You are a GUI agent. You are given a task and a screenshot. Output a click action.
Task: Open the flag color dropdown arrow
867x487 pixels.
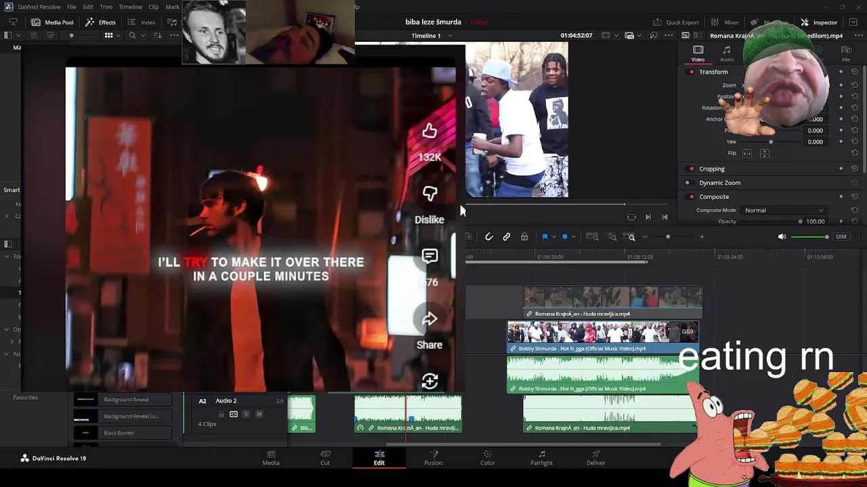[x=553, y=237]
